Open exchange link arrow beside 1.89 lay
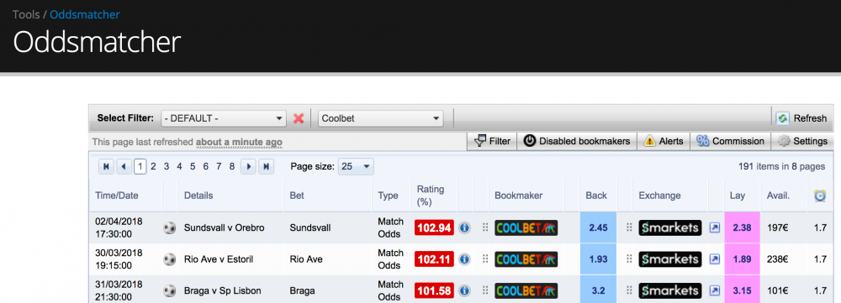 pyautogui.click(x=714, y=259)
